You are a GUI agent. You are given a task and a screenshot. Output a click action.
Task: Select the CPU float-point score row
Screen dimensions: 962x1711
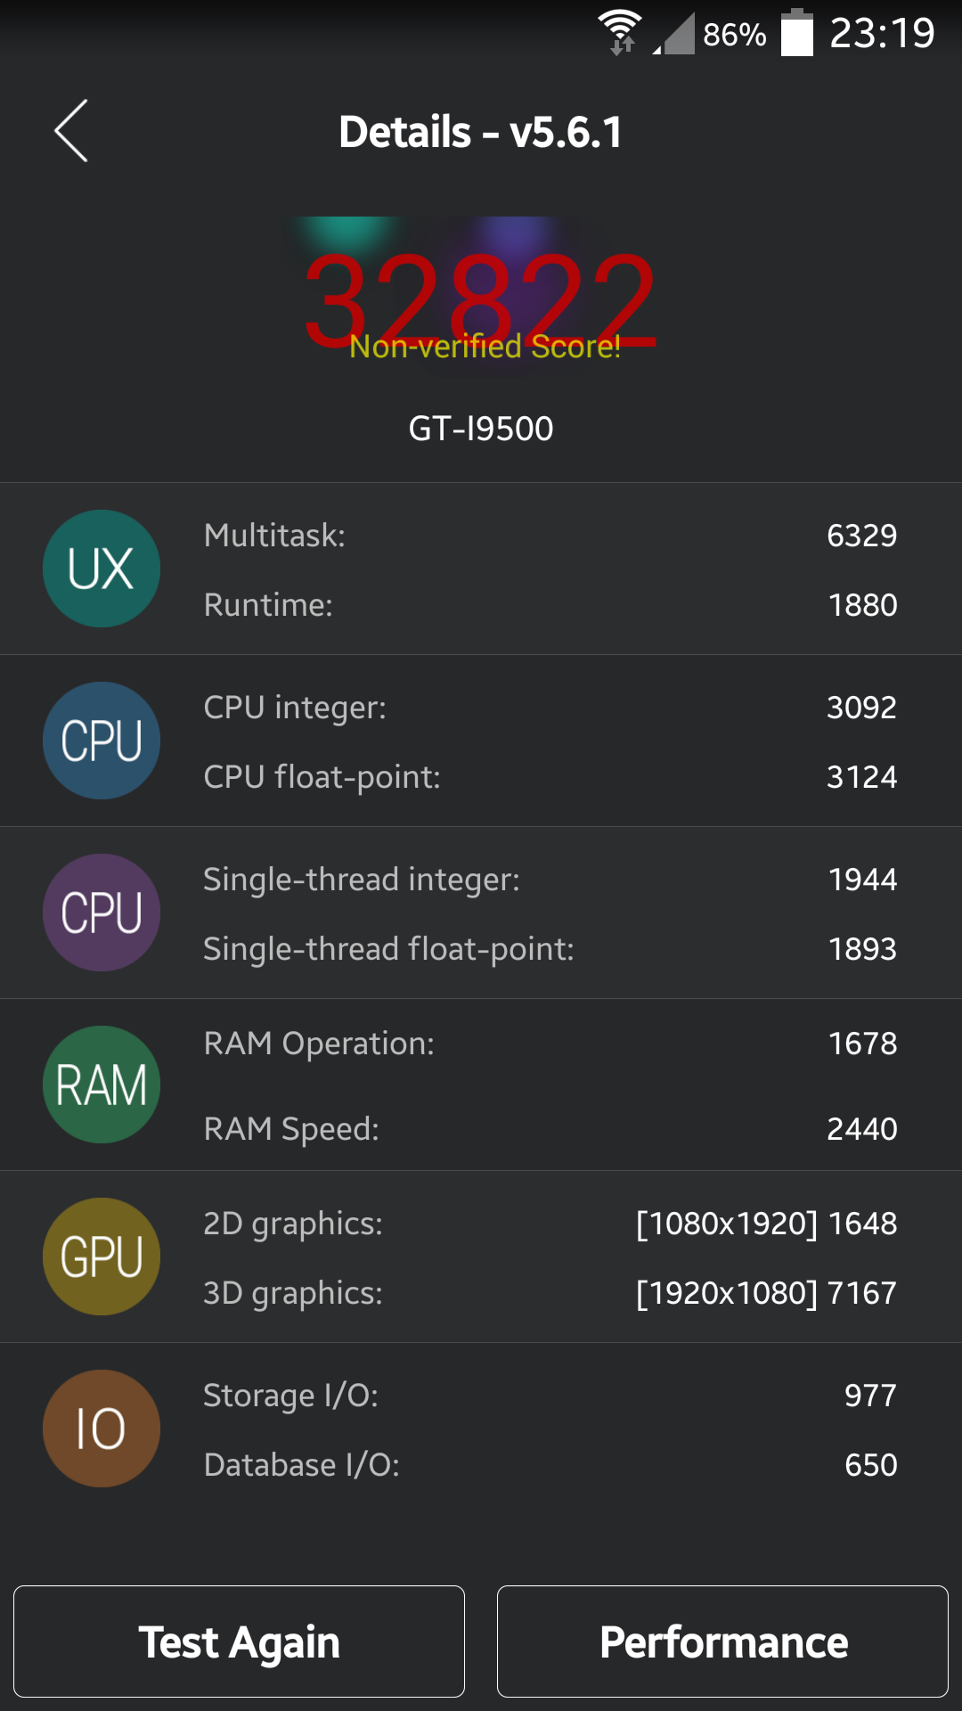(x=550, y=777)
